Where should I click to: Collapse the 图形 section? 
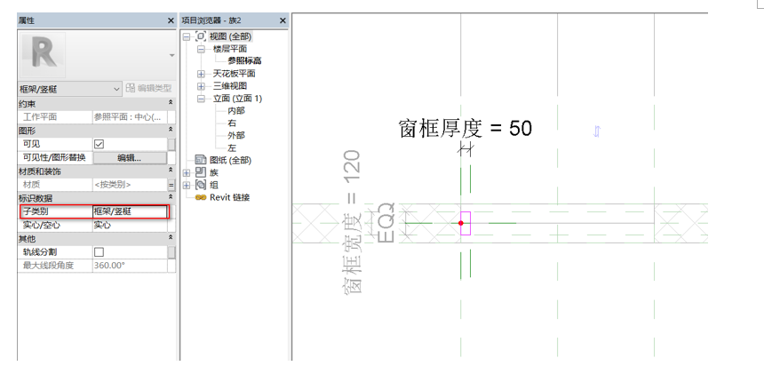[x=171, y=130]
